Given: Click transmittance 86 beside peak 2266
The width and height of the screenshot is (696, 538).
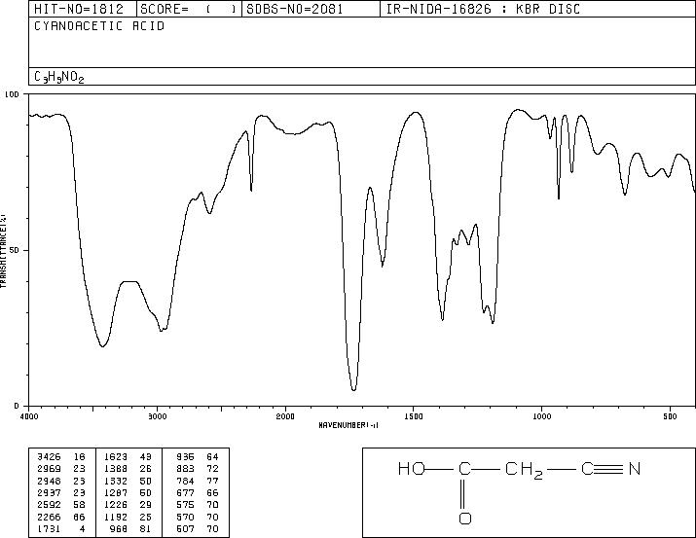Looking at the screenshot, I should (79, 518).
